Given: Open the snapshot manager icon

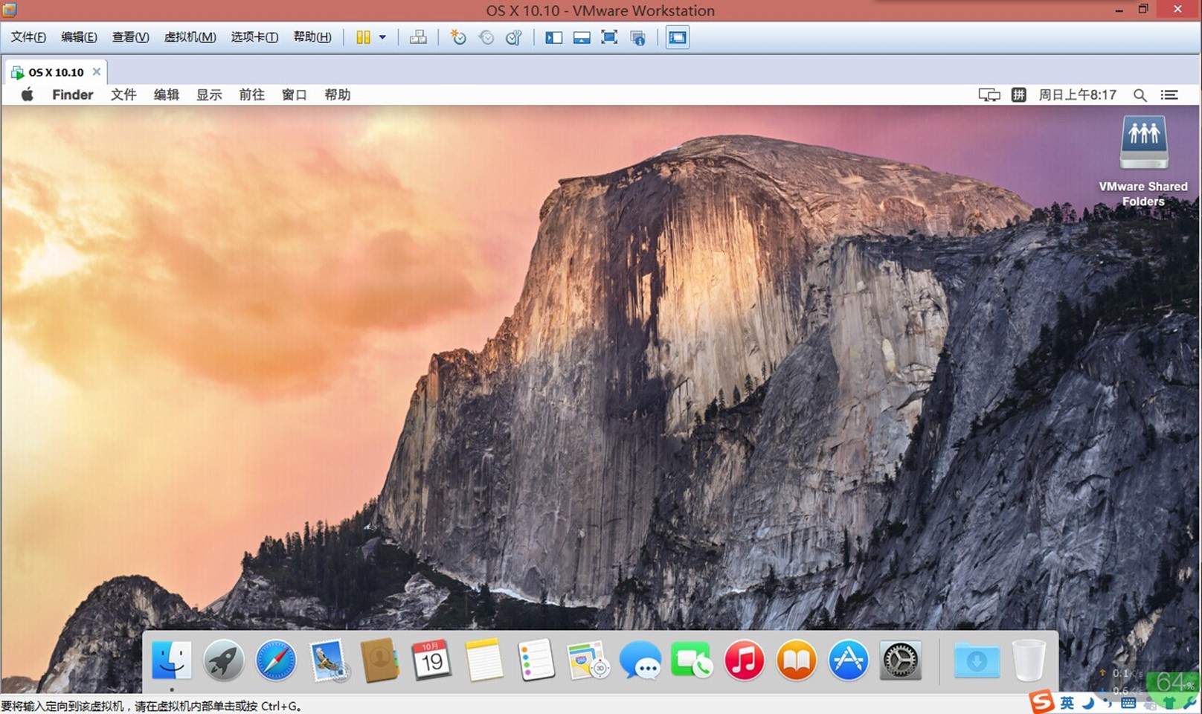Looking at the screenshot, I should [x=513, y=37].
